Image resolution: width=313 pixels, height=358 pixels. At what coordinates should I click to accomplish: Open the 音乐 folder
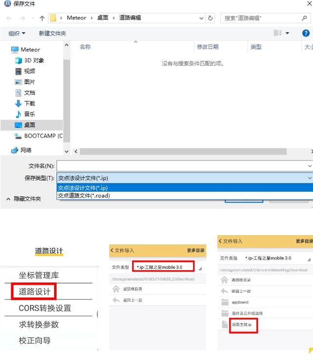tap(25, 114)
